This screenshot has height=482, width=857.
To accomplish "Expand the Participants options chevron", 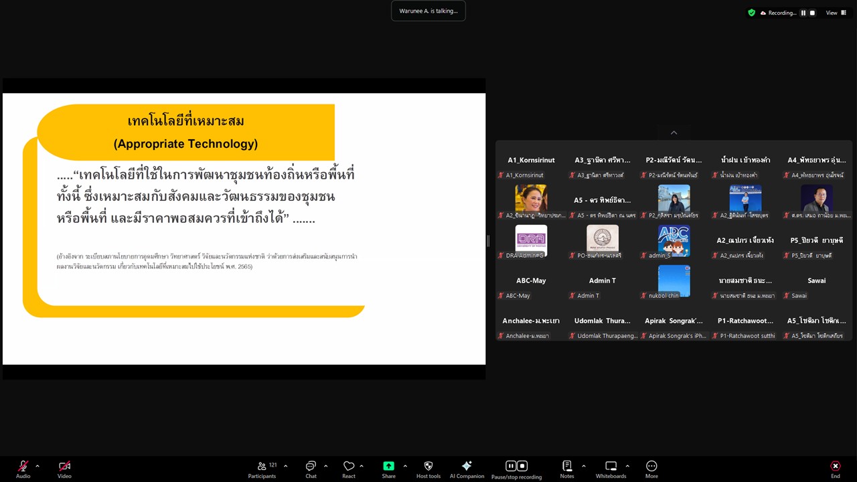I will (x=286, y=466).
